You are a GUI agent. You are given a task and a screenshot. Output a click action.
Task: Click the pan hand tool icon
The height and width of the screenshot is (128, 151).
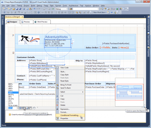point(34,108)
